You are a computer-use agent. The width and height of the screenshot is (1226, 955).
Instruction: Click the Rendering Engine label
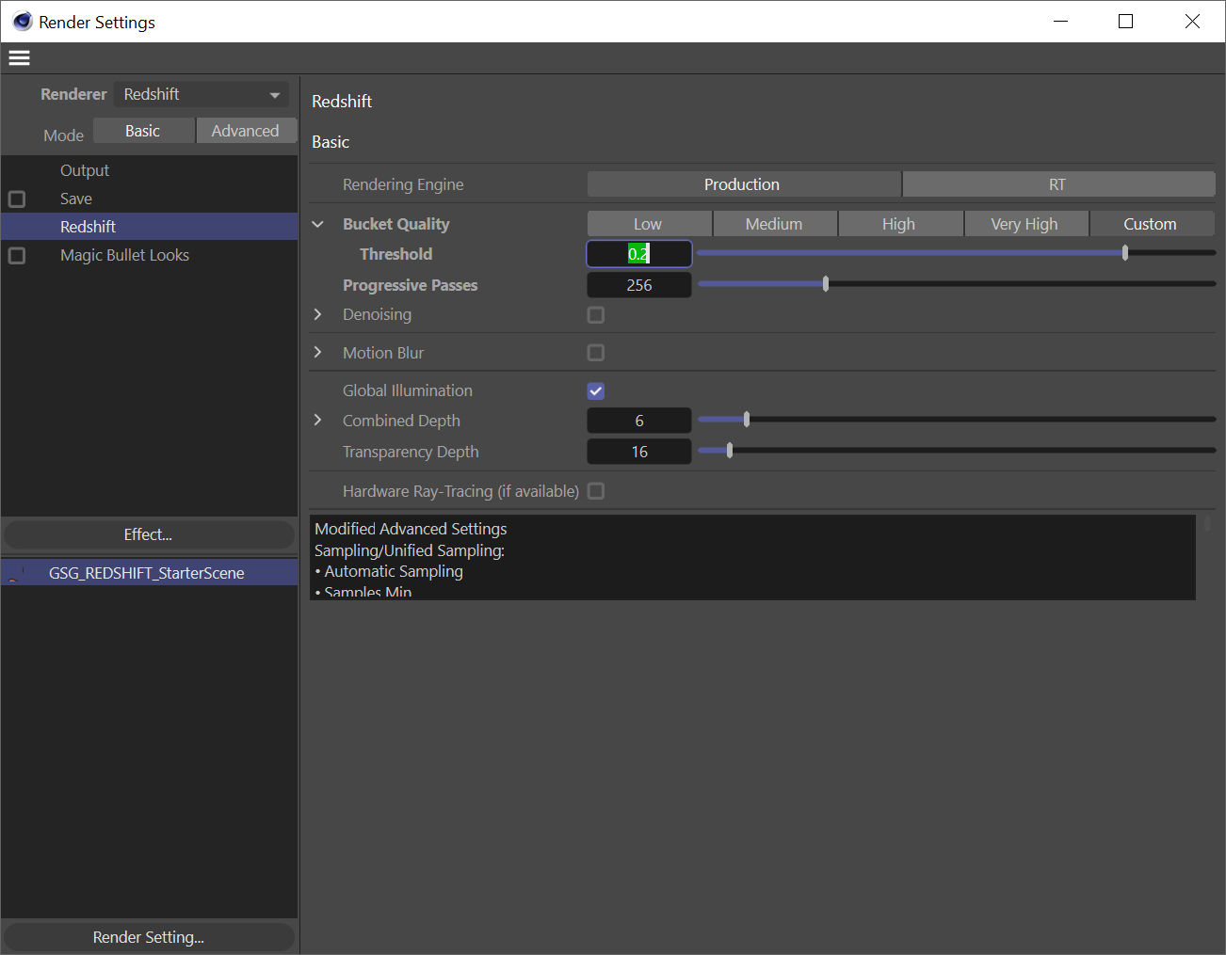403,184
